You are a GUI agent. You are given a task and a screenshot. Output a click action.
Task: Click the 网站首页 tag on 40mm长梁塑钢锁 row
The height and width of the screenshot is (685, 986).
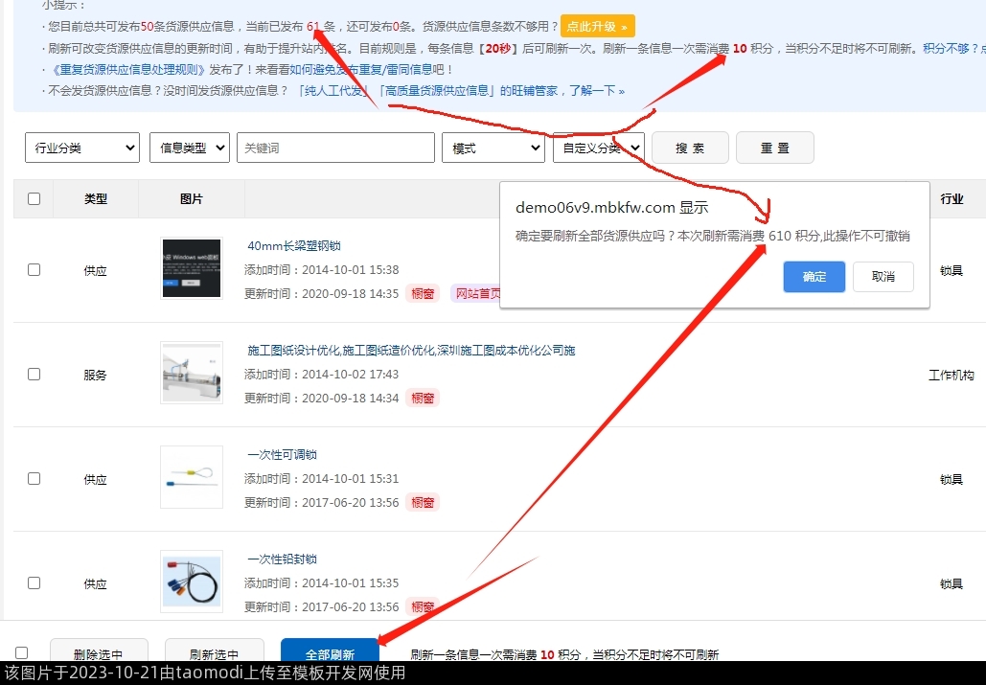475,293
